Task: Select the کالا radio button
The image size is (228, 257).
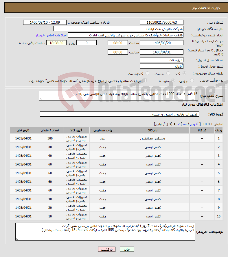Action: (x=185, y=73)
